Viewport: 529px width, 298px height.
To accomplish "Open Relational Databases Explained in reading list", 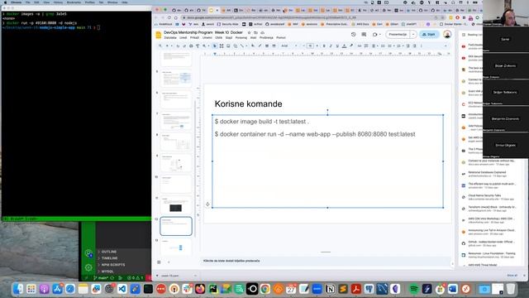I will coord(489,174).
